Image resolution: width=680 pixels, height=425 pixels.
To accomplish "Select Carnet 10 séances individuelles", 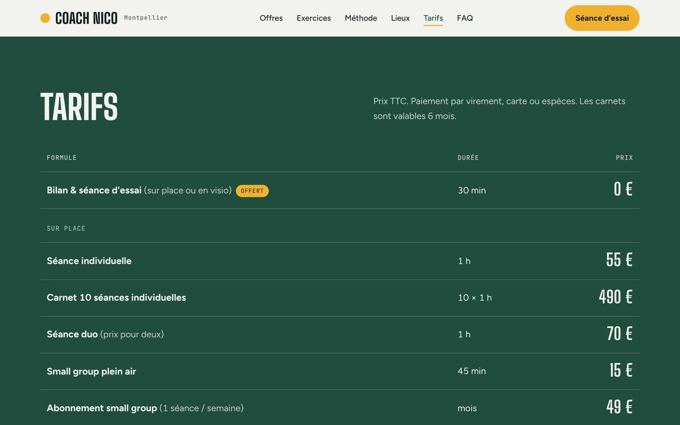I will coord(116,297).
